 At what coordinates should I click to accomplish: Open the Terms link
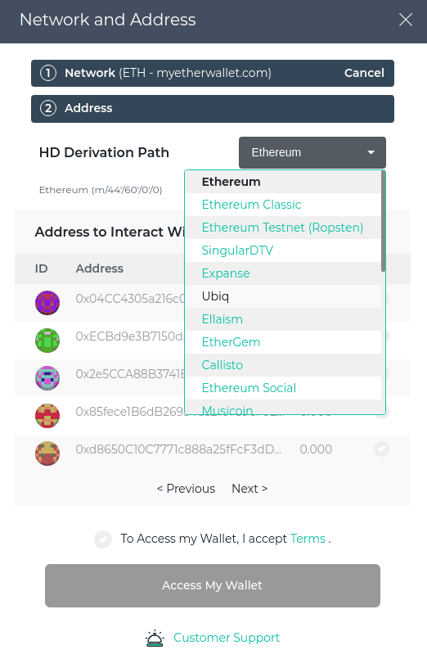tap(308, 539)
